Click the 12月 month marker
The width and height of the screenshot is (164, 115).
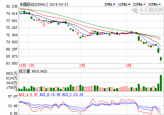[22, 66]
